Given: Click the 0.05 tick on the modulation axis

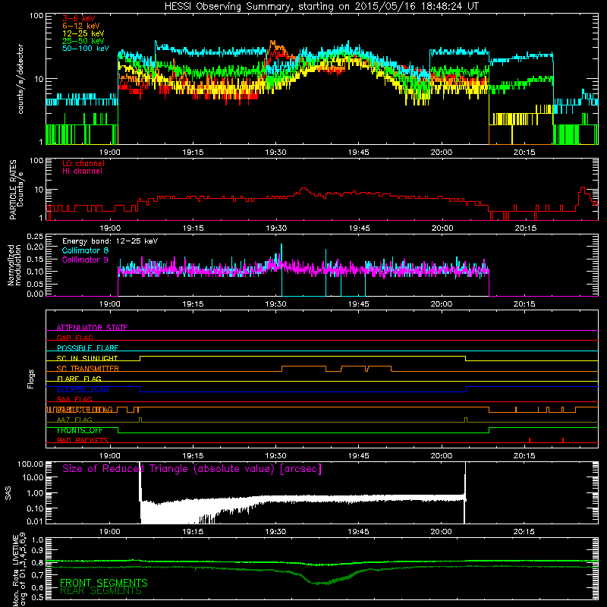Looking at the screenshot, I should tap(35, 284).
